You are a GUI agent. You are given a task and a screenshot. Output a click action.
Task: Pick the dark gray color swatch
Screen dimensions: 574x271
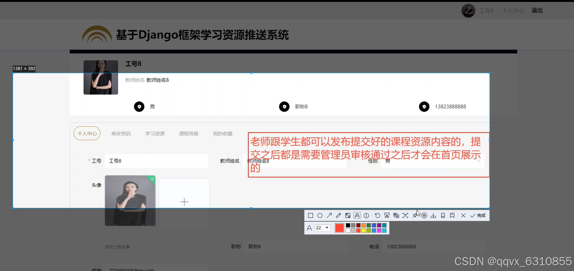(x=353, y=225)
